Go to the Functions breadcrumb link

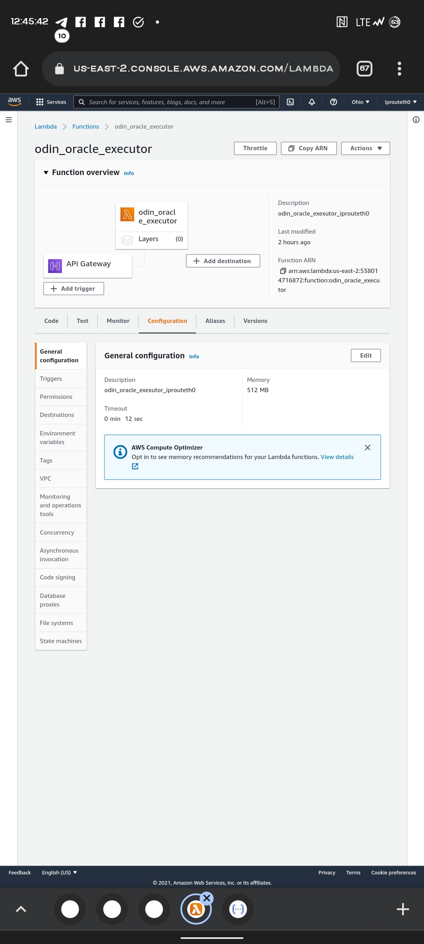(86, 127)
